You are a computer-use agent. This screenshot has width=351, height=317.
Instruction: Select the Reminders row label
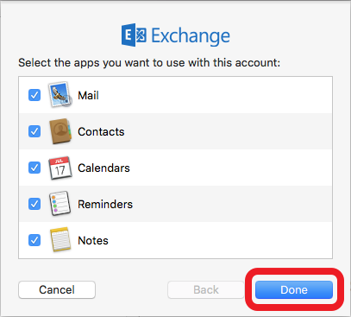(x=105, y=204)
